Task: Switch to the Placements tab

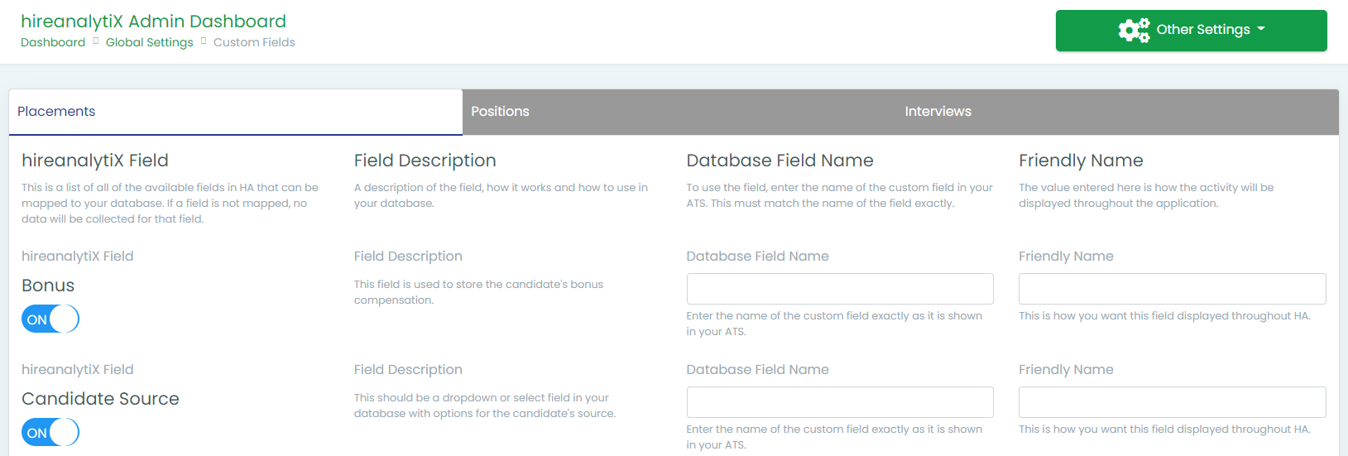Action: point(236,112)
